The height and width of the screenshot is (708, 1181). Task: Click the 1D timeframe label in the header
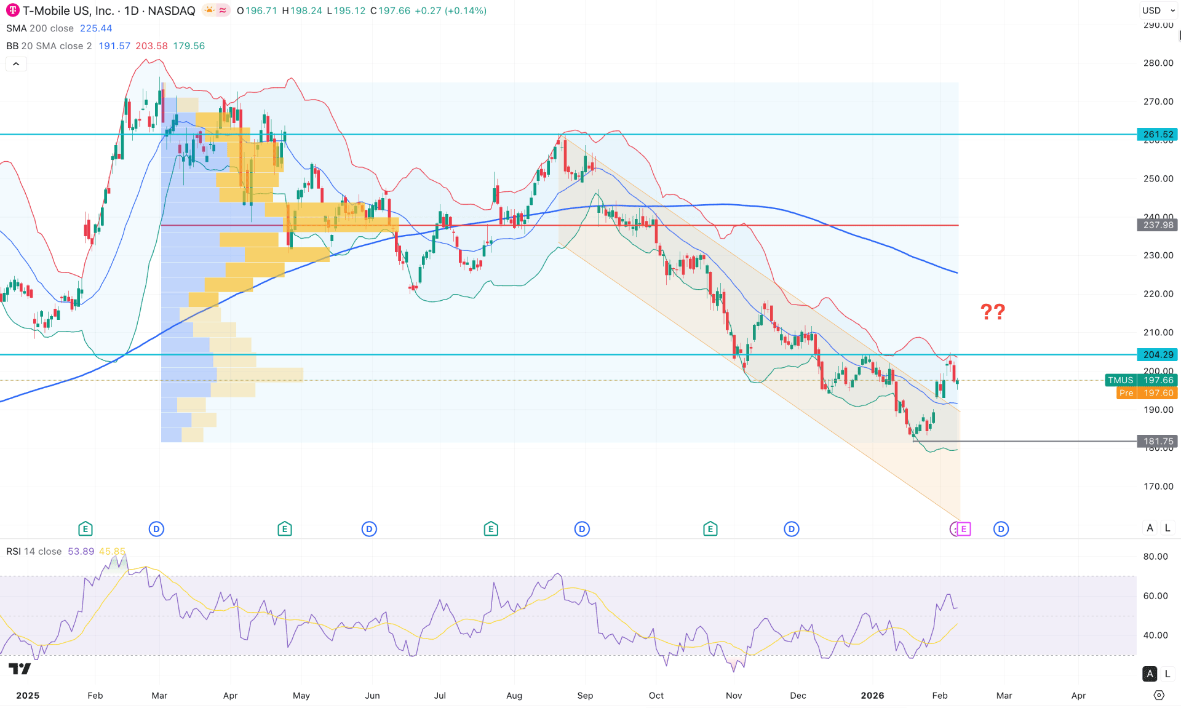[x=130, y=10]
